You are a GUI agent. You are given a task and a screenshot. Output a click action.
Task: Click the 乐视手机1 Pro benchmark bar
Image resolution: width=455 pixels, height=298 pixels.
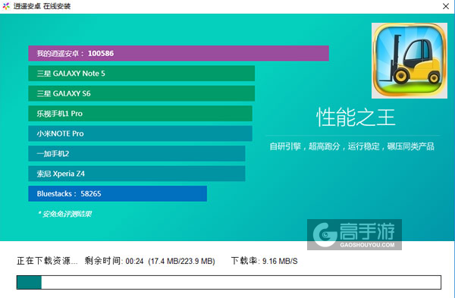[x=140, y=113]
